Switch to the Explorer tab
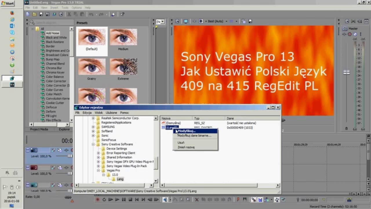Screen dimensions: 371x209 pyautogui.click(x=64, y=129)
